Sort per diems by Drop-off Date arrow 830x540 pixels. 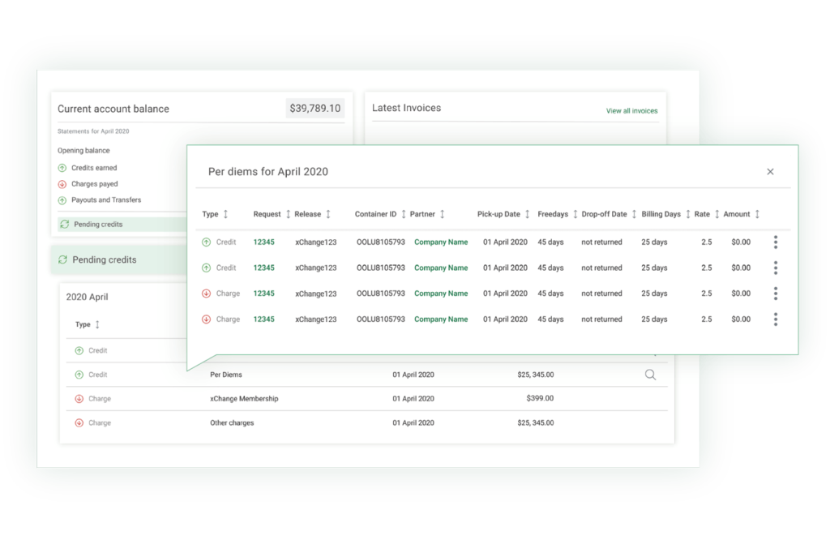[634, 214]
